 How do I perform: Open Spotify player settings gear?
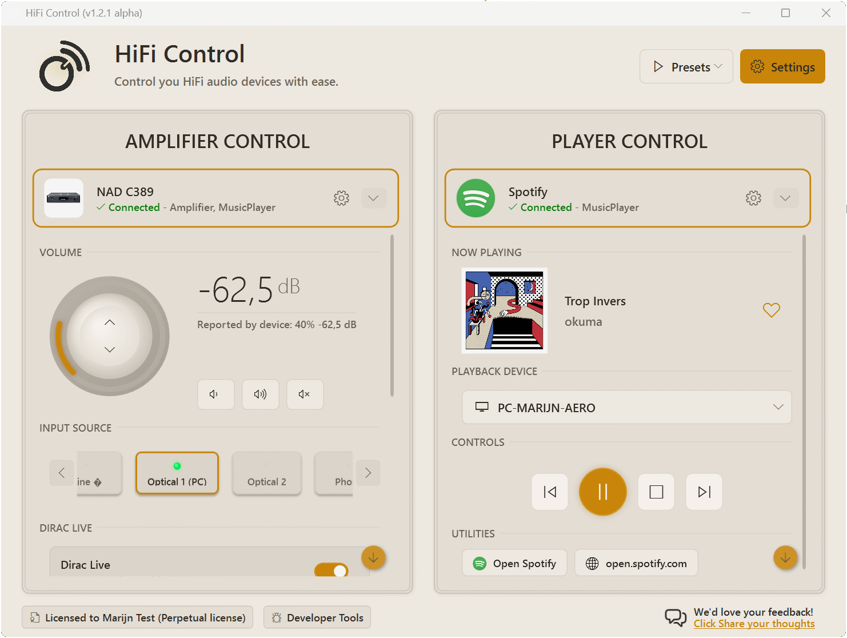[x=753, y=198]
